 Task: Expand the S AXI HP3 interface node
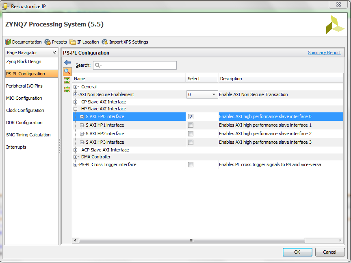pos(82,142)
